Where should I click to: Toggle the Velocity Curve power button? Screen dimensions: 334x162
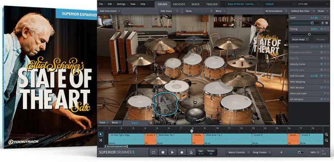[x=321, y=64]
